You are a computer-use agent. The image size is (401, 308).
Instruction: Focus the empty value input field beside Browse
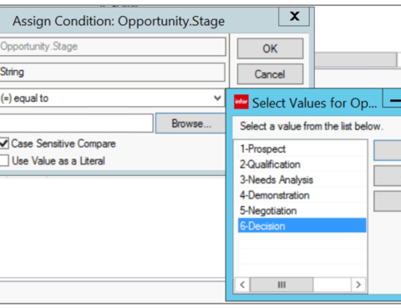pyautogui.click(x=76, y=124)
